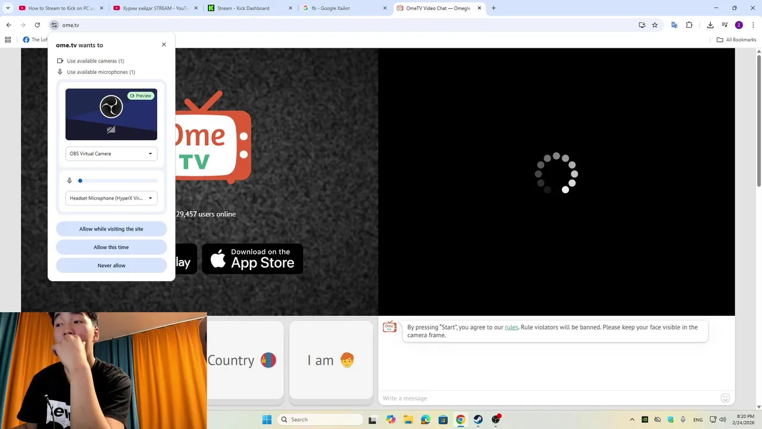Click the microphone level slider

[x=118, y=181]
